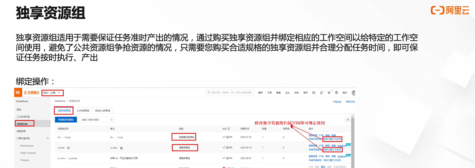Open the 企业 menu in the top bar
The image size is (475, 168).
pyautogui.click(x=287, y=93)
